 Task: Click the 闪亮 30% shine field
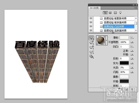[x=124, y=72]
